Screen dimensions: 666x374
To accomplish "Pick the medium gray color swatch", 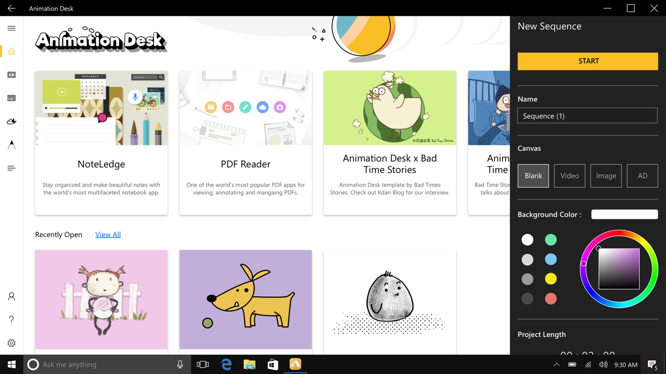I will point(527,279).
